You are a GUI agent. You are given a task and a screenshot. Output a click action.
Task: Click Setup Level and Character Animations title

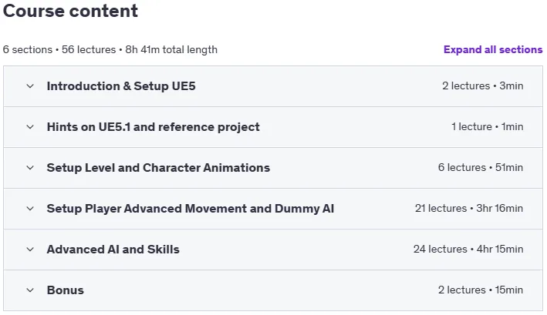pos(158,168)
